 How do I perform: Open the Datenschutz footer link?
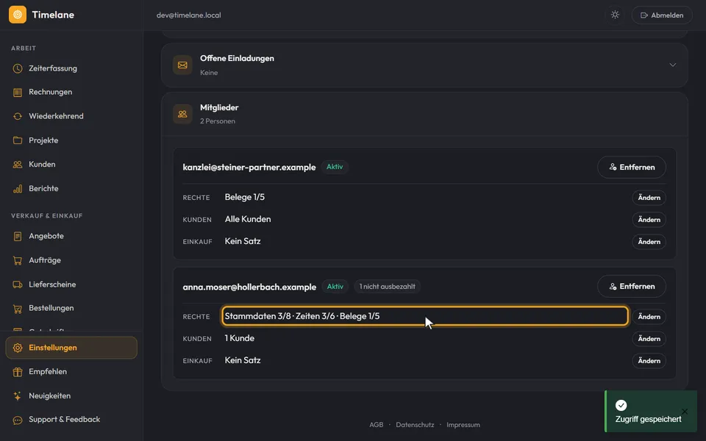pyautogui.click(x=415, y=425)
